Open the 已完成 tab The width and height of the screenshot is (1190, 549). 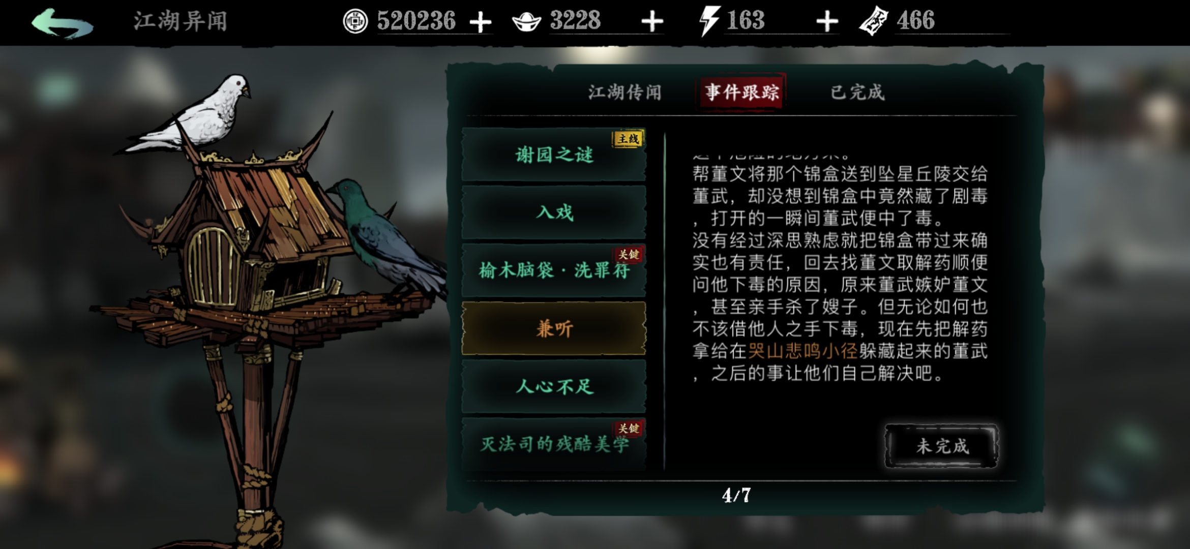coord(857,93)
